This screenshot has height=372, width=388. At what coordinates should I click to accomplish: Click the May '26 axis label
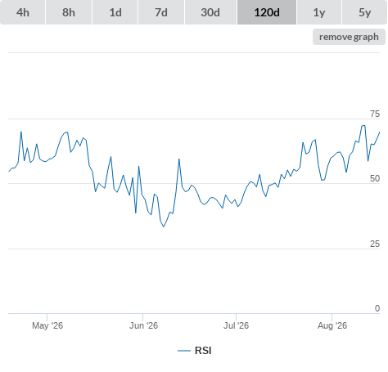pyautogui.click(x=47, y=325)
